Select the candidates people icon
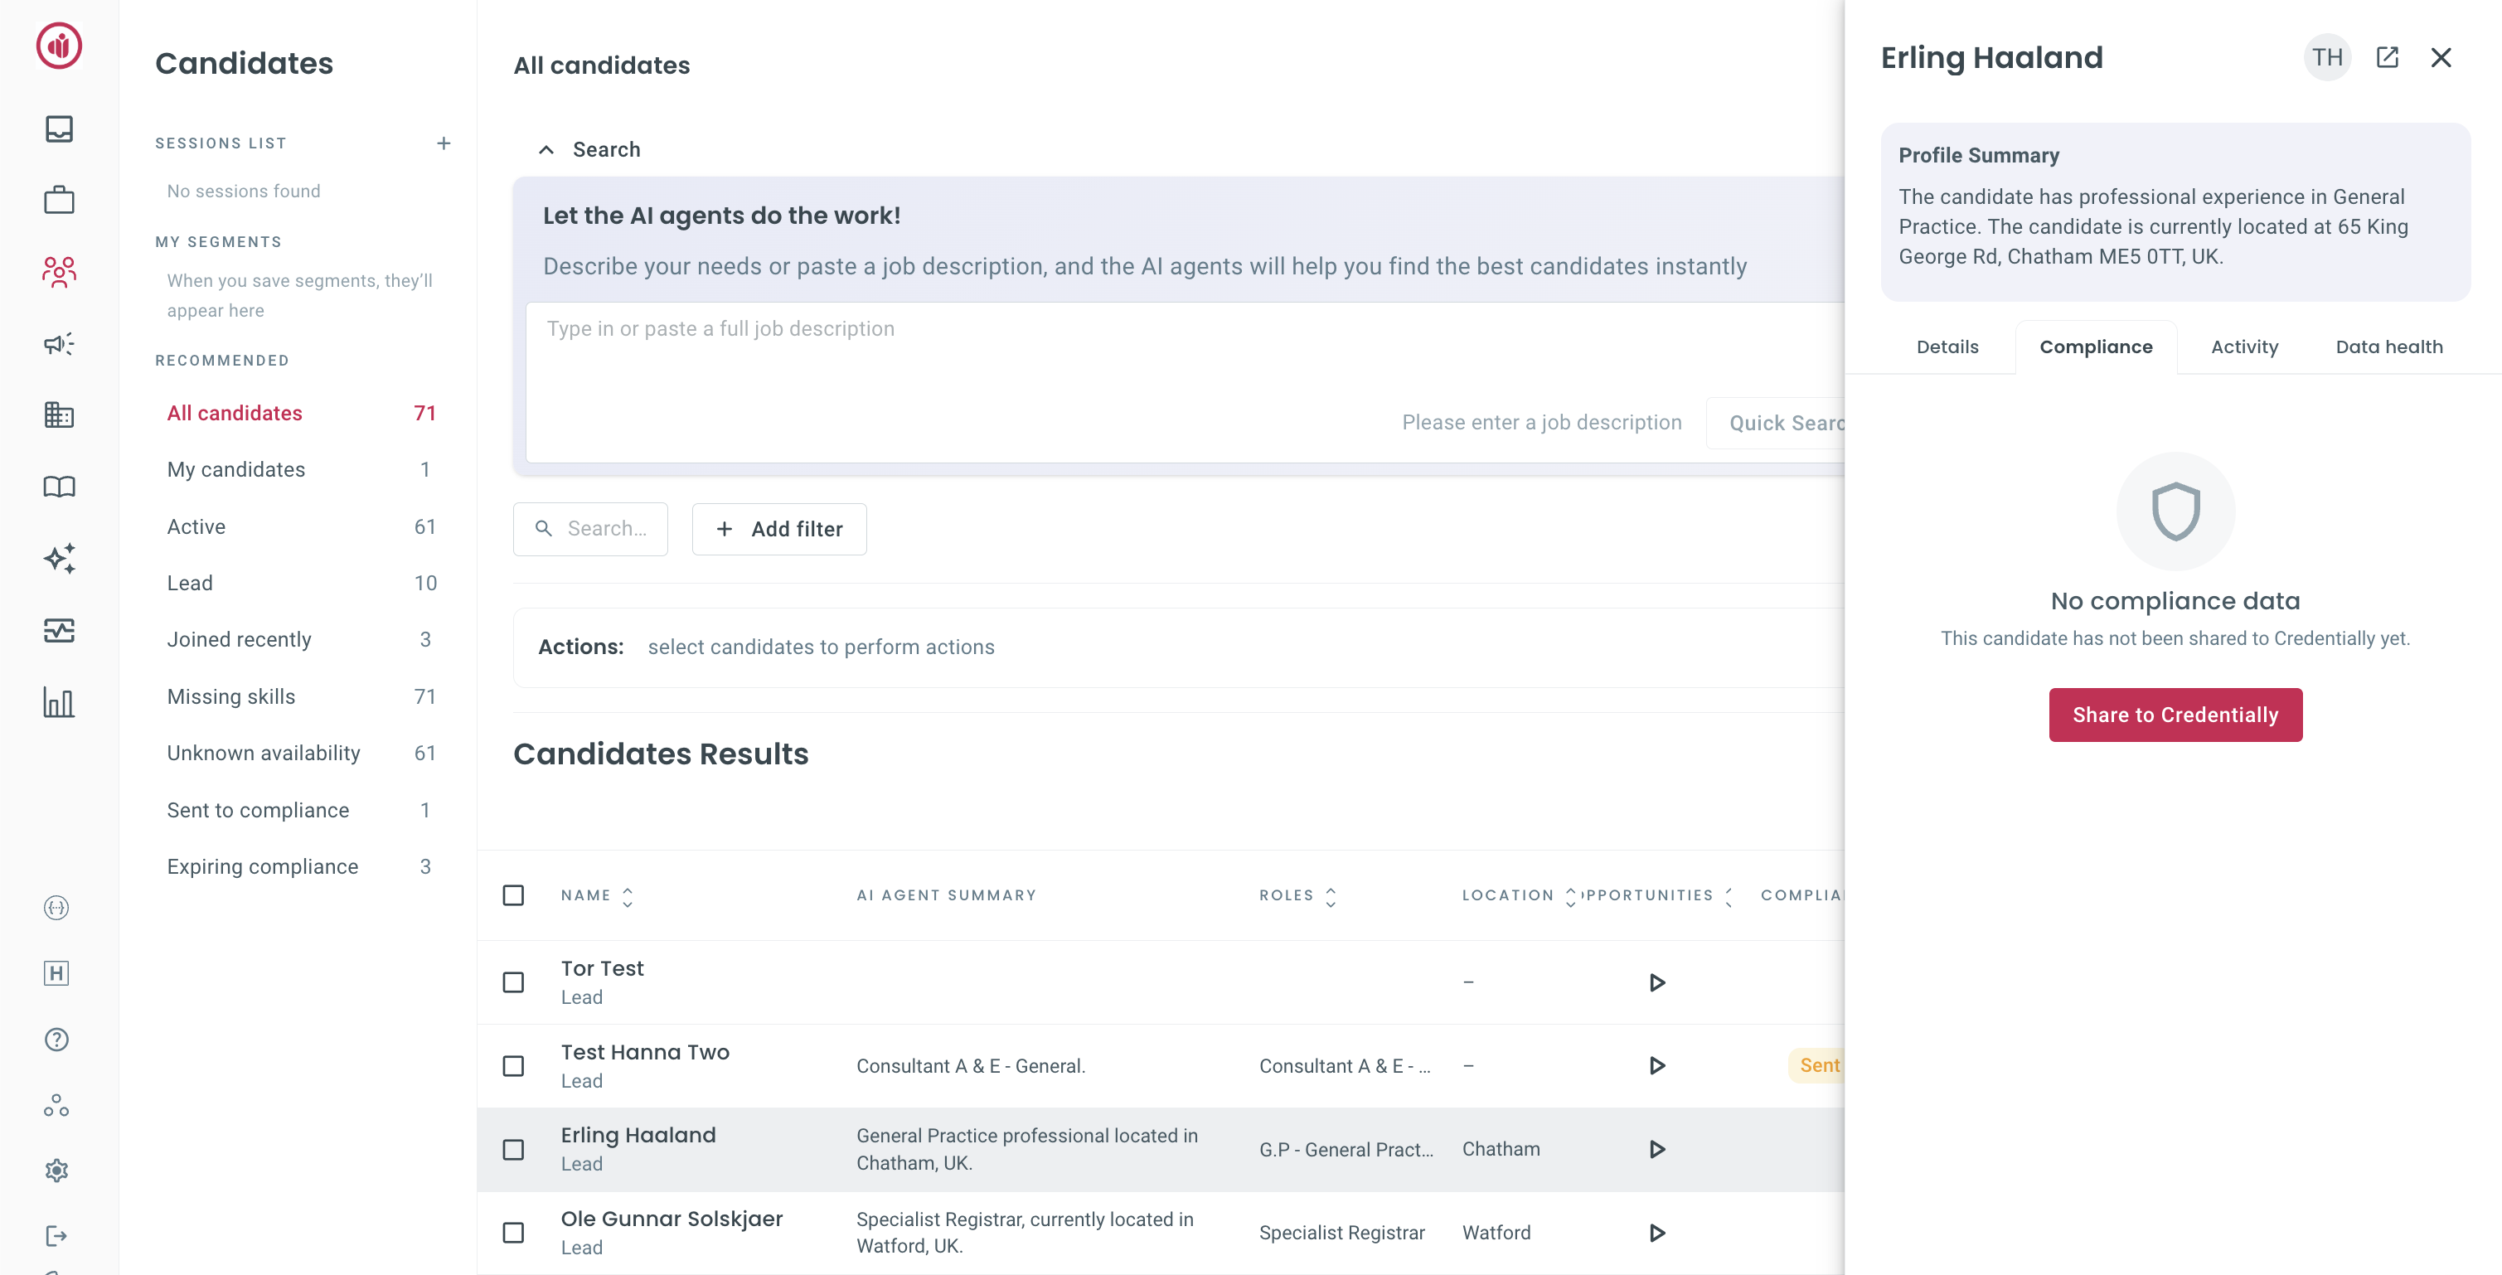This screenshot has width=2502, height=1275. pos(59,272)
